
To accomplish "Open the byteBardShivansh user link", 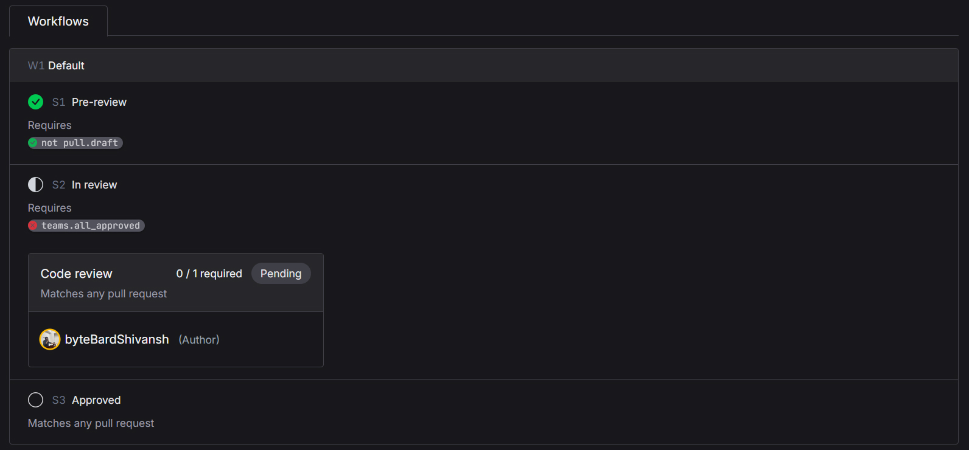I will [117, 339].
